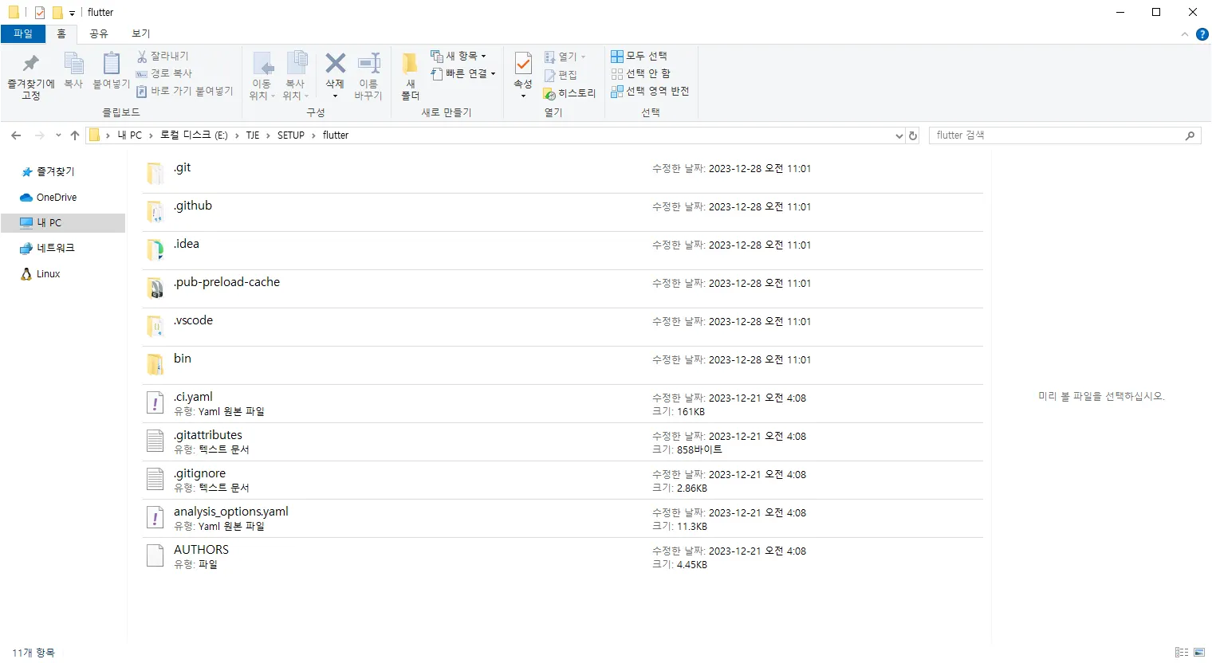Image resolution: width=1212 pixels, height=663 pixels.
Task: Click 경로 복사 (Copy path)
Action: click(x=163, y=73)
